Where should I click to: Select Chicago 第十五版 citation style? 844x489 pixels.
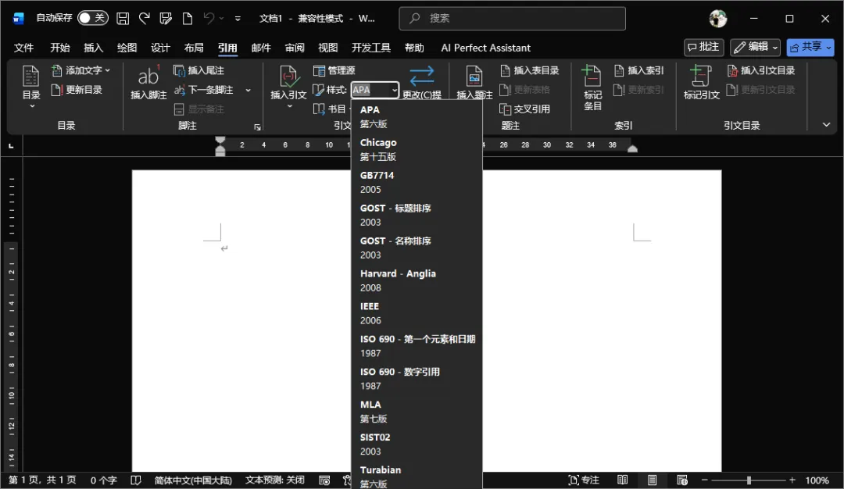coord(417,149)
